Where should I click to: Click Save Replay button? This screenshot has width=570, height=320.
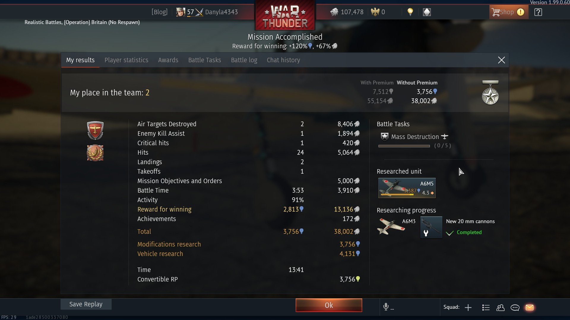(86, 304)
